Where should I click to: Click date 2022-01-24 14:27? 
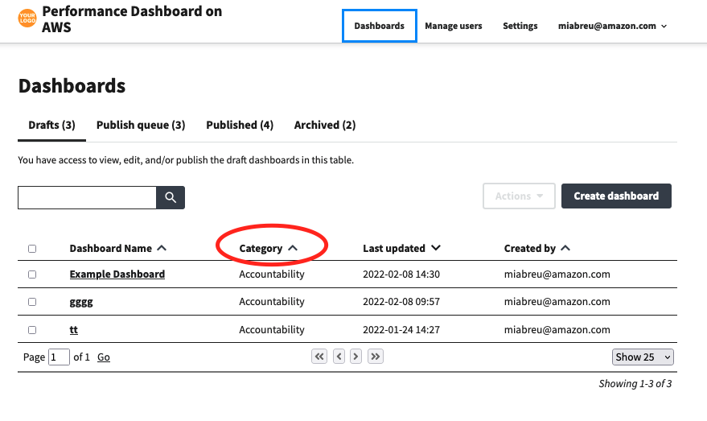(401, 330)
